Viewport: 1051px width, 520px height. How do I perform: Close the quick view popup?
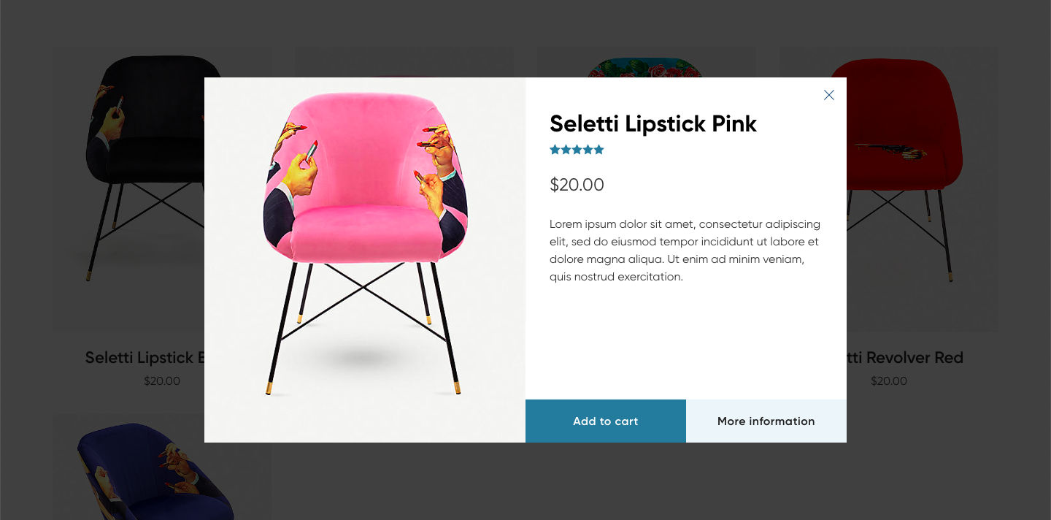click(x=828, y=95)
